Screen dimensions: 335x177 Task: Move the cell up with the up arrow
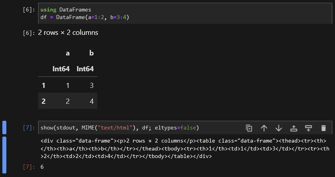coord(264,128)
